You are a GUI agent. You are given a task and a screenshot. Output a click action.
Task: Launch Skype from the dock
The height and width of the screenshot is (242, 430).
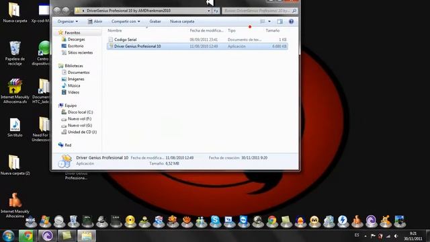point(215,221)
